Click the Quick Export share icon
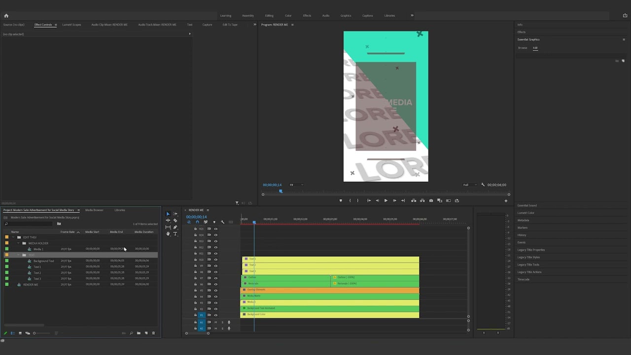Image resolution: width=631 pixels, height=355 pixels. tap(625, 15)
